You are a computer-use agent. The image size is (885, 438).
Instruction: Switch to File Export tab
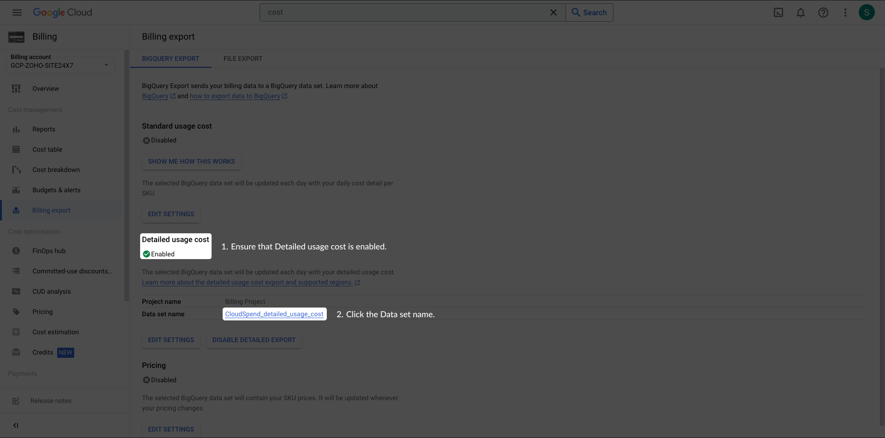[x=243, y=59]
